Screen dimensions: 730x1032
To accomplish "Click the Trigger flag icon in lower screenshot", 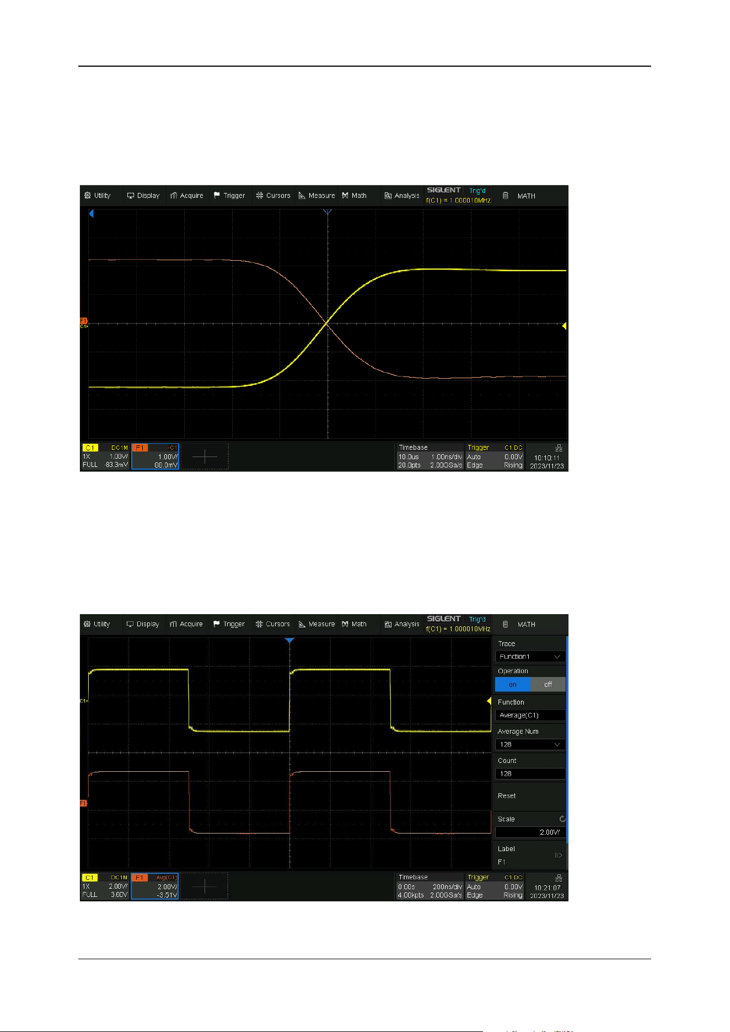I will point(217,624).
